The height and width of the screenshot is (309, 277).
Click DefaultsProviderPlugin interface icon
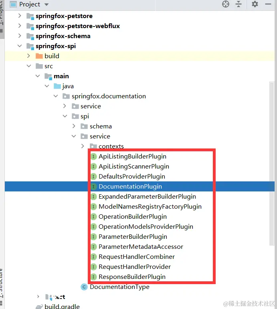coord(93,177)
